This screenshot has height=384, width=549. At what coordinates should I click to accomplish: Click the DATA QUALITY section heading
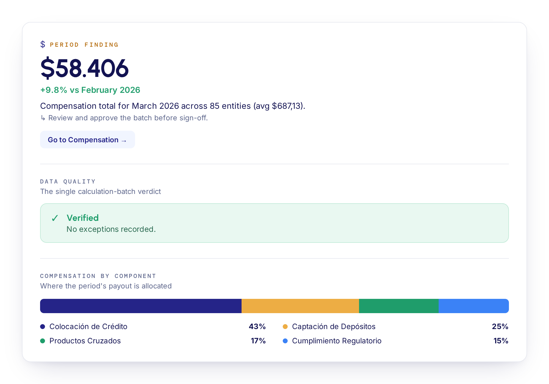68,182
